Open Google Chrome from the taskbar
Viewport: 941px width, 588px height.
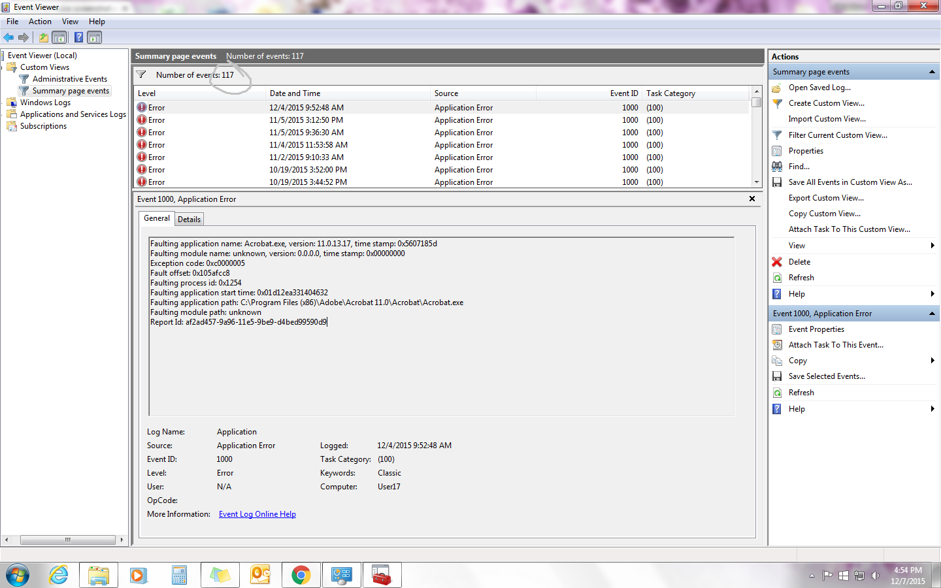pyautogui.click(x=301, y=576)
